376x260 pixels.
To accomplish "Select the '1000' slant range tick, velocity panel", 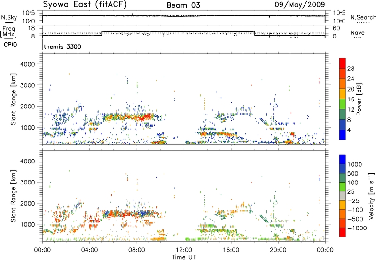I will 28,224.
